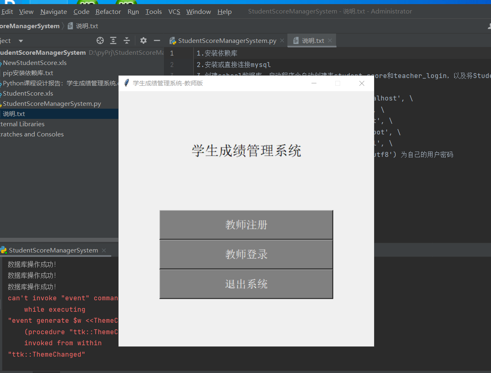Screen dimensions: 491x373
Task: Open the Navigate menu
Action: [54, 11]
